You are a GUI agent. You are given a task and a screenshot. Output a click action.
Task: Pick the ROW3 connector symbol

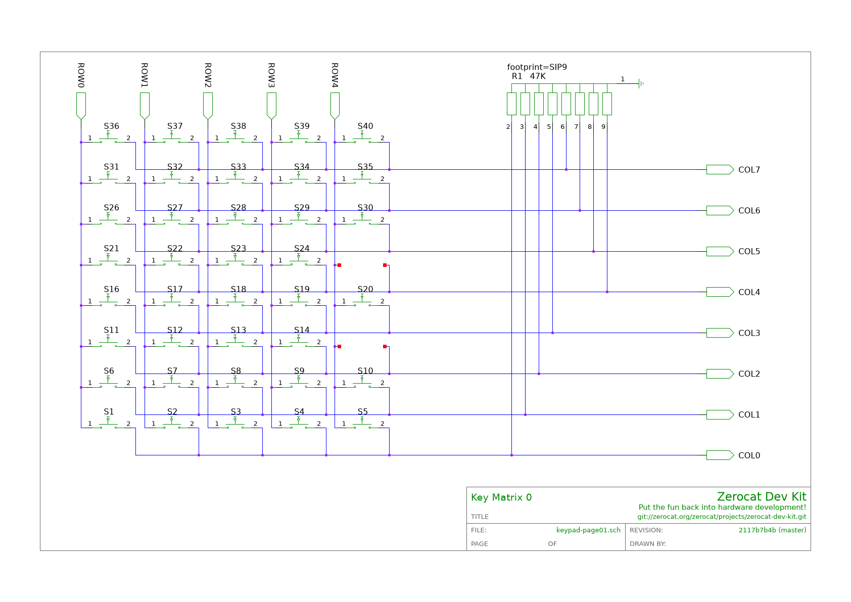[271, 106]
